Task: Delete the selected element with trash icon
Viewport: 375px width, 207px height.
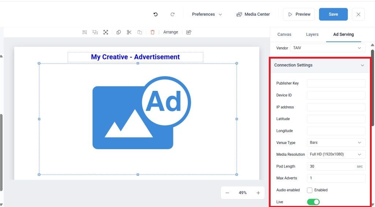Action: [x=153, y=32]
